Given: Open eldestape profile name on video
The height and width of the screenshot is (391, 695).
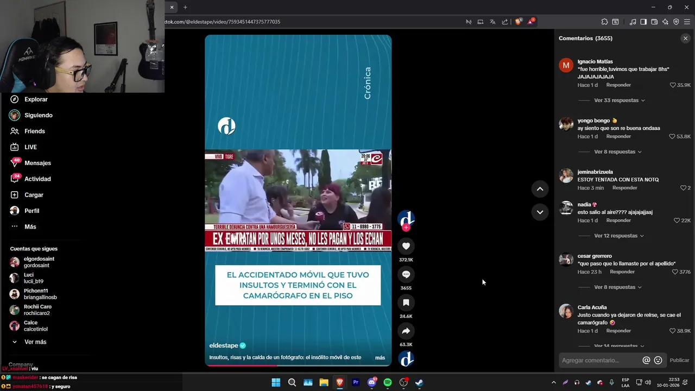Looking at the screenshot, I should (224, 345).
